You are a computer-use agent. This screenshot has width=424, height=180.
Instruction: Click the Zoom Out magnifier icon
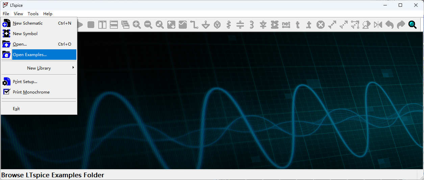point(148,25)
